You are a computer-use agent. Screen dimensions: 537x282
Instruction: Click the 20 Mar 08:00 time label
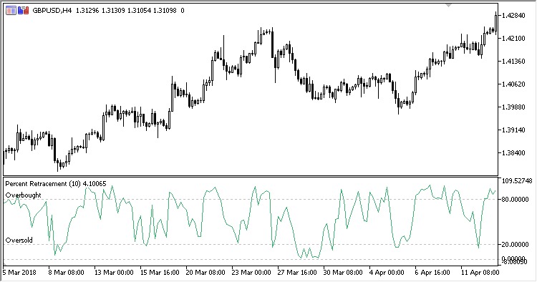(x=205, y=273)
